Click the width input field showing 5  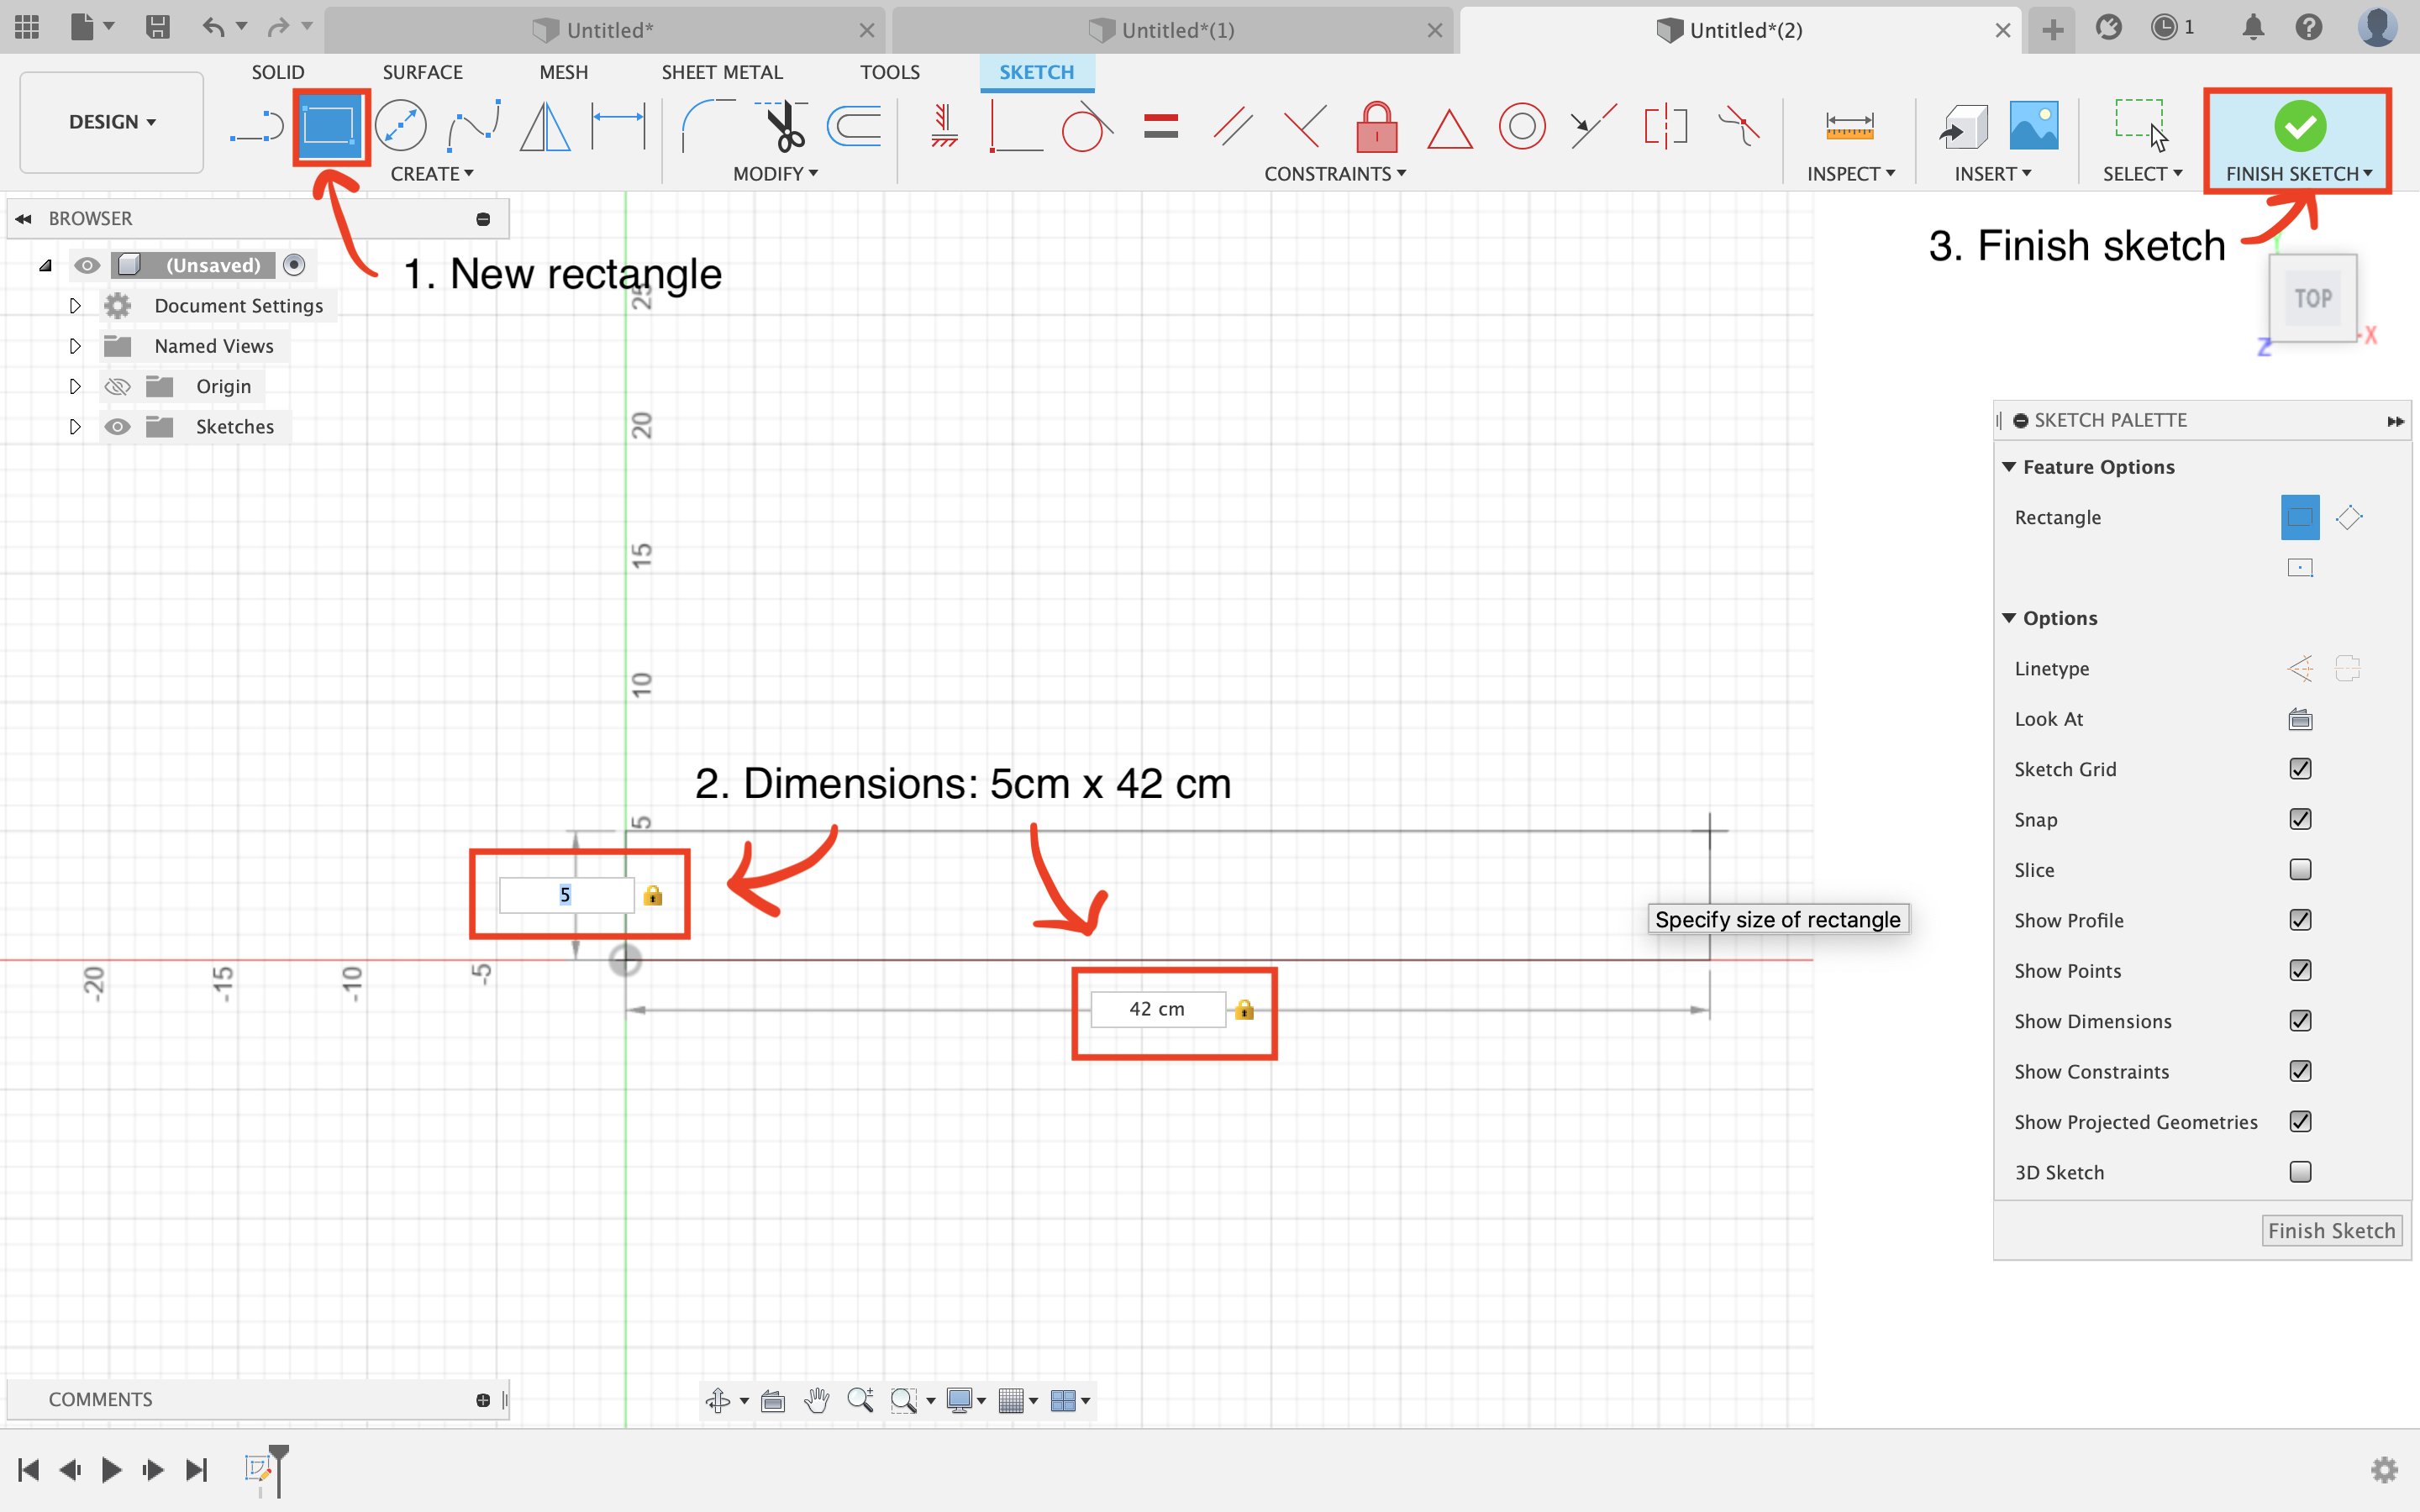click(566, 894)
